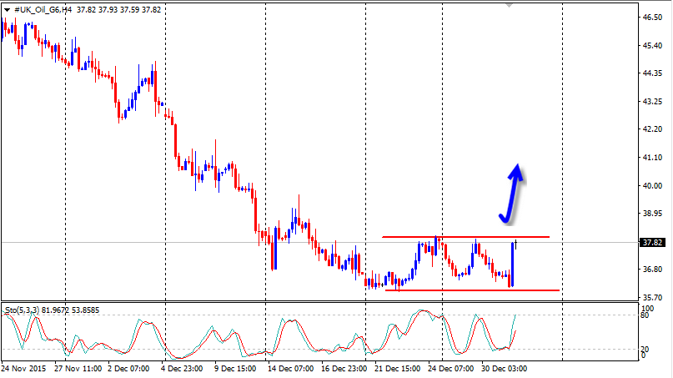Click the 21 Dec 15:00 time label
The image size is (673, 378).
point(398,369)
